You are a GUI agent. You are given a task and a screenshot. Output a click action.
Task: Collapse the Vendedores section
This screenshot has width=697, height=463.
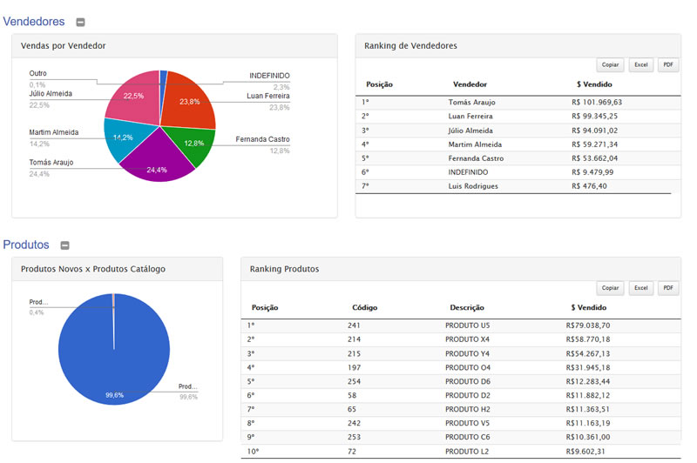click(x=80, y=22)
